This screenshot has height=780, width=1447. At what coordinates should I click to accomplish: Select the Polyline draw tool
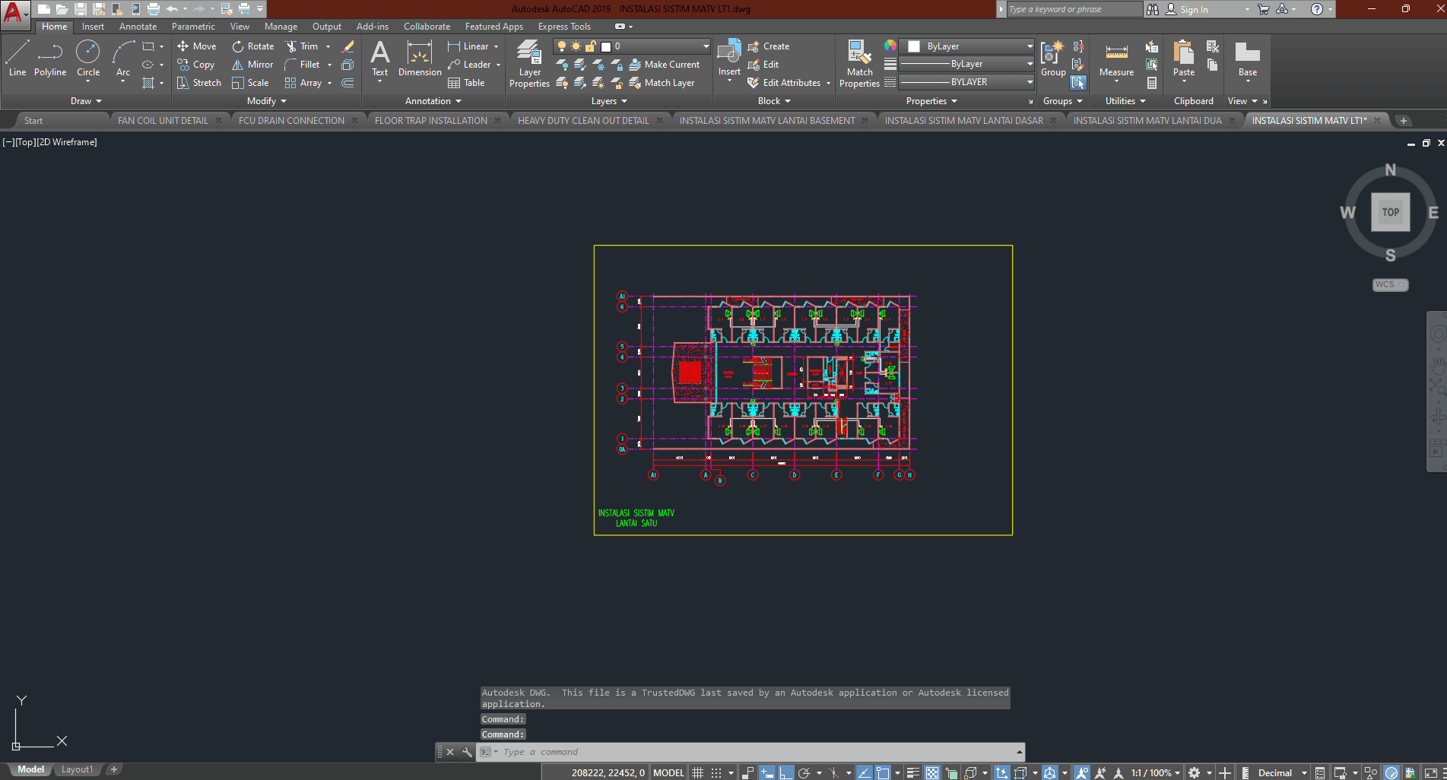coord(49,59)
